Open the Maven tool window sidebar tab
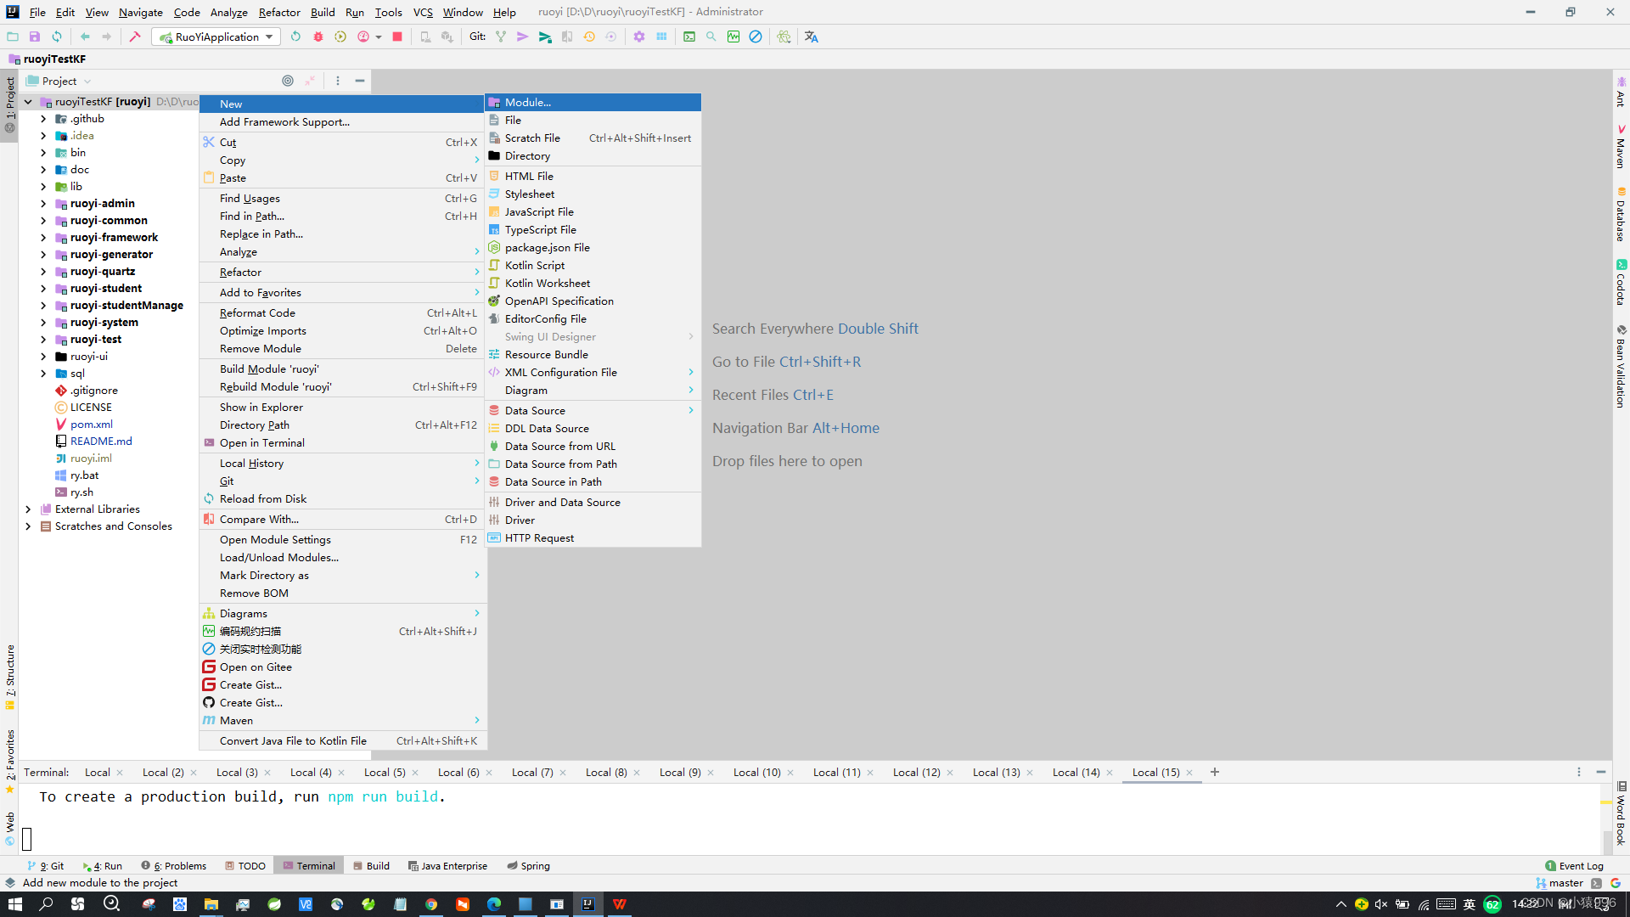 (x=1621, y=149)
